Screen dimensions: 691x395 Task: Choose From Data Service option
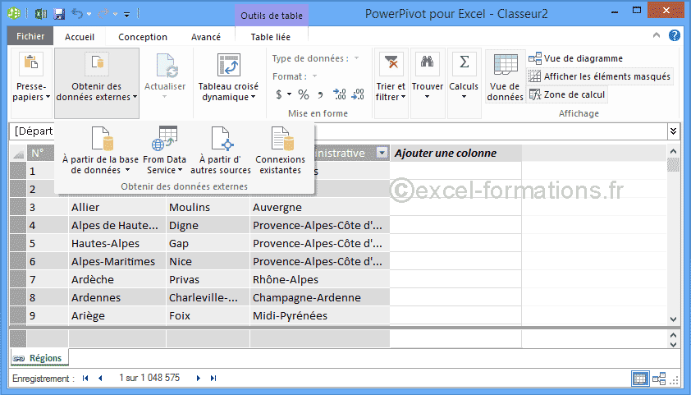[164, 151]
